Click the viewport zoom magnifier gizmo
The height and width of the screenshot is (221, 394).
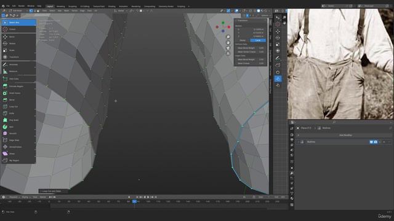(x=228, y=37)
